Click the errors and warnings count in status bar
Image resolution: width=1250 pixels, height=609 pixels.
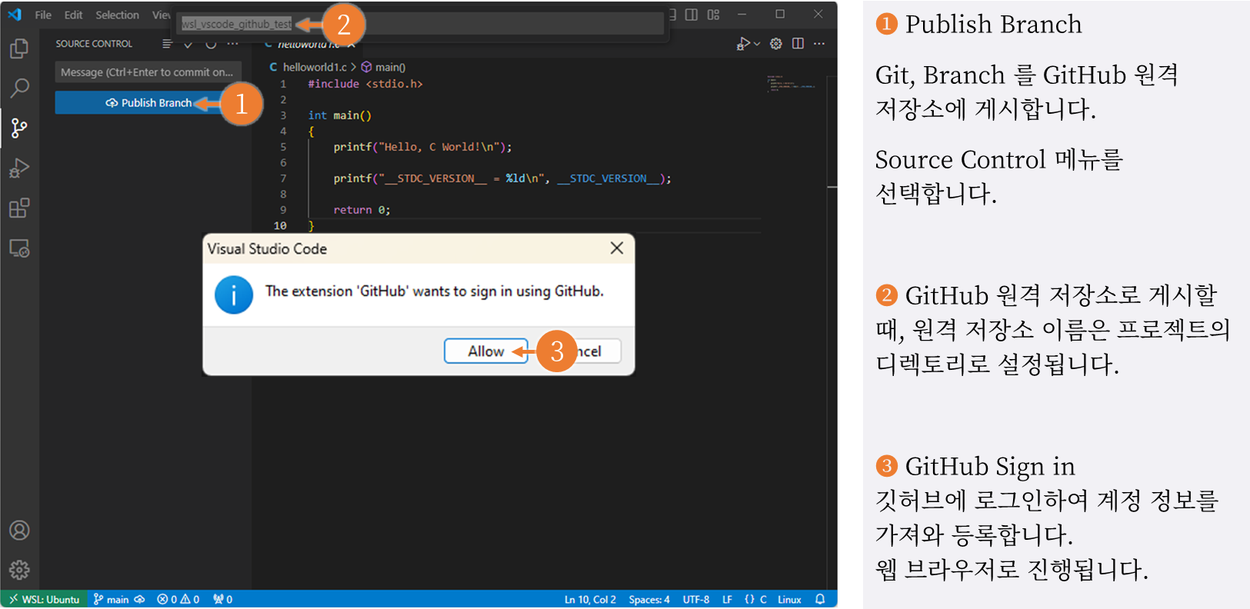pyautogui.click(x=178, y=600)
